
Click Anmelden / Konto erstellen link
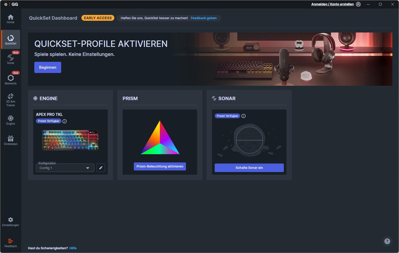pos(332,4)
